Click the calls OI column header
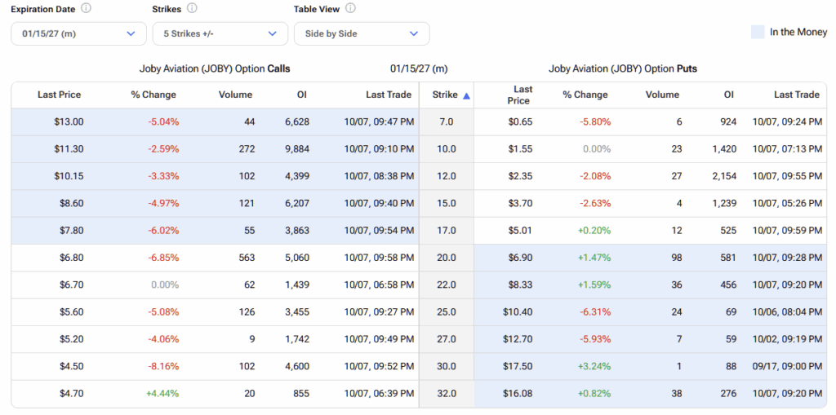The image size is (836, 415). tap(302, 95)
